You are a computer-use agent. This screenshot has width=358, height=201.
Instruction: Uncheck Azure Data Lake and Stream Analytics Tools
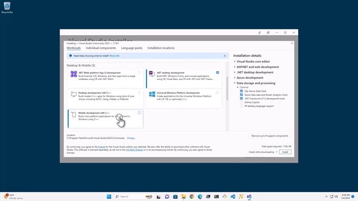coord(241,94)
